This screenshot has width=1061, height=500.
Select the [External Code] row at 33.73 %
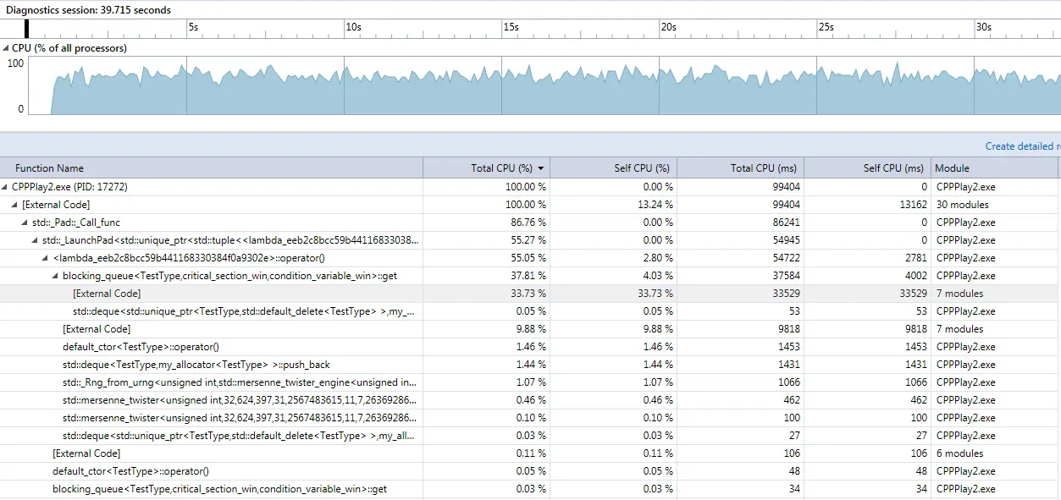pyautogui.click(x=530, y=293)
